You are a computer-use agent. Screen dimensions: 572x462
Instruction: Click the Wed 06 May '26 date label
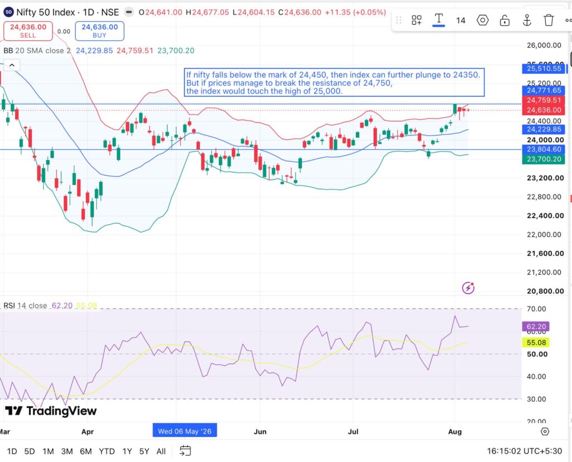click(x=184, y=431)
